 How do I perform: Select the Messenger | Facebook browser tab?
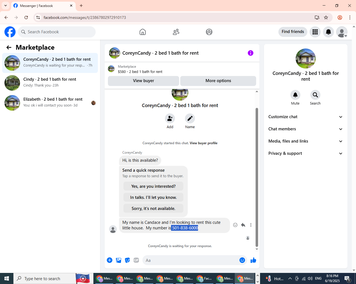tap(43, 6)
